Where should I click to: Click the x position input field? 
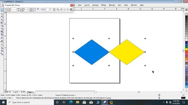[11, 9]
